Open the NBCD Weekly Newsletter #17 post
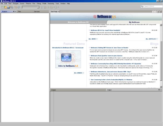Viewport: 163px width, 126px height. [x=116, y=64]
